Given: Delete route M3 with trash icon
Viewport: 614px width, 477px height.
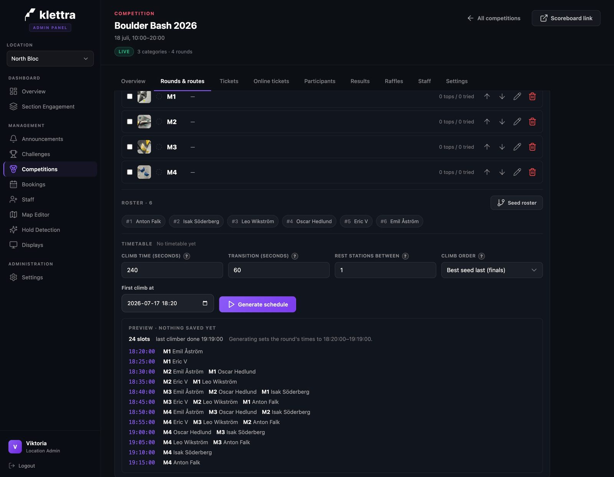Looking at the screenshot, I should tap(532, 147).
